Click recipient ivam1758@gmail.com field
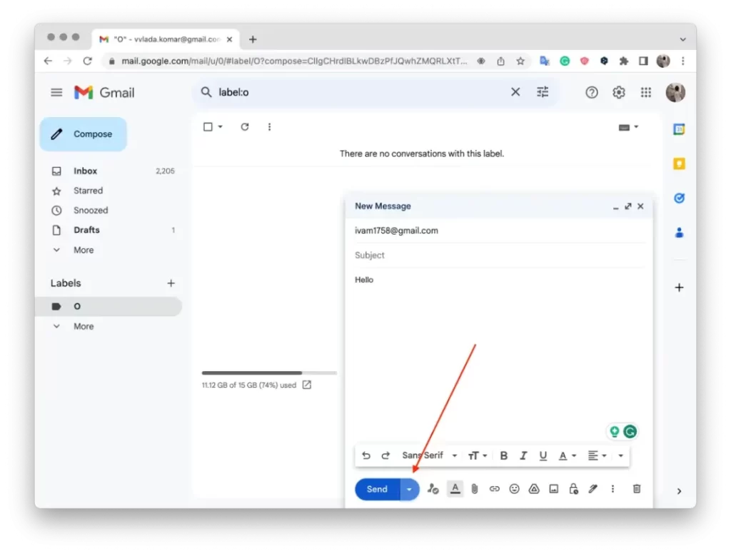This screenshot has height=554, width=731. pos(499,231)
